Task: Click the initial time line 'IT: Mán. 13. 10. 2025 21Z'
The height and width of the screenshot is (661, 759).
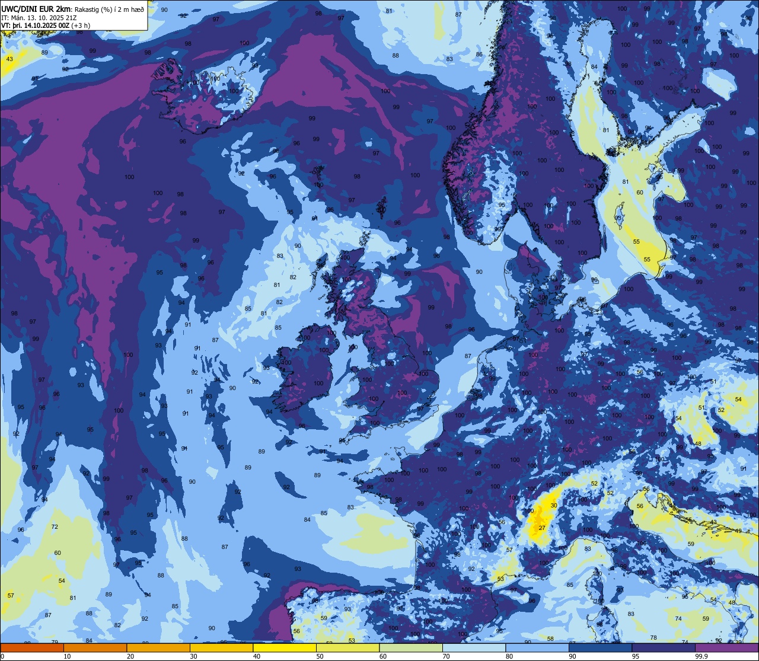Action: pyautogui.click(x=39, y=18)
